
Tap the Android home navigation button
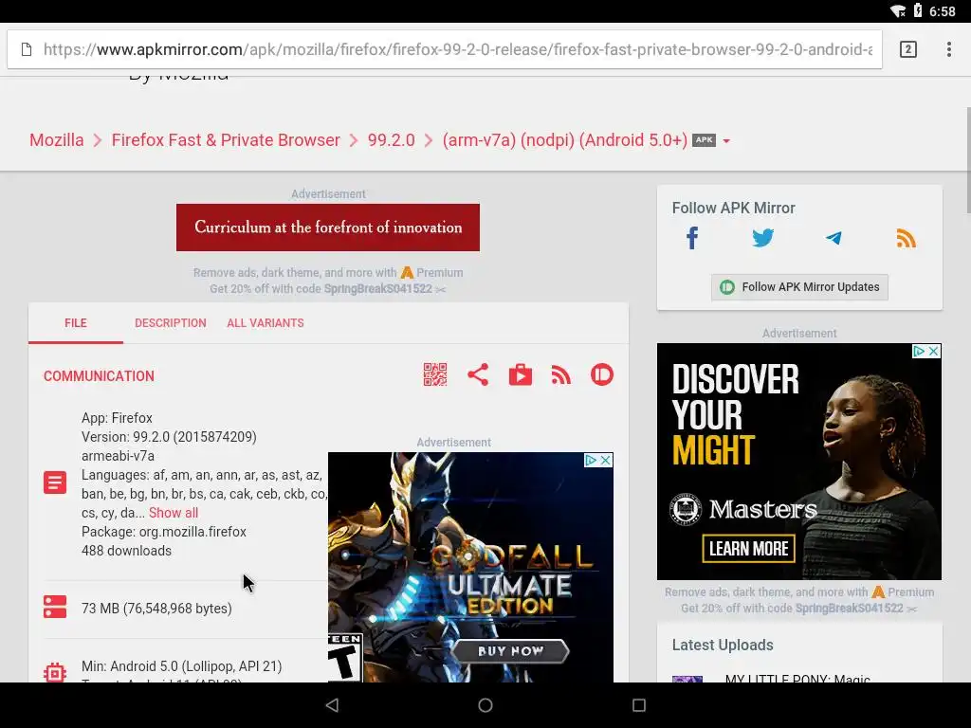point(485,705)
